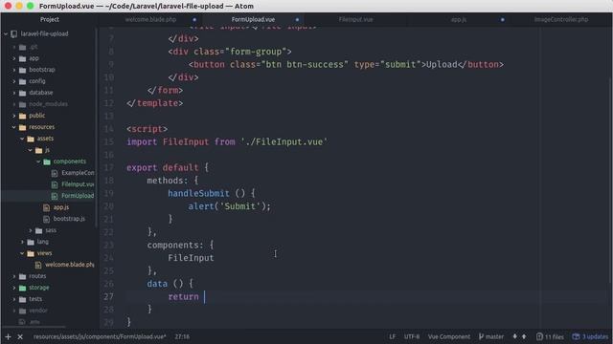Click the laravel-file-upload repository icon
This screenshot has width=613, height=344.
tap(14, 34)
